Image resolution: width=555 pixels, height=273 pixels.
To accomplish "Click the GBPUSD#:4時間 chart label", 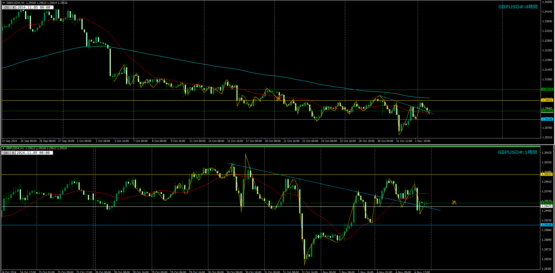I will click(x=518, y=7).
